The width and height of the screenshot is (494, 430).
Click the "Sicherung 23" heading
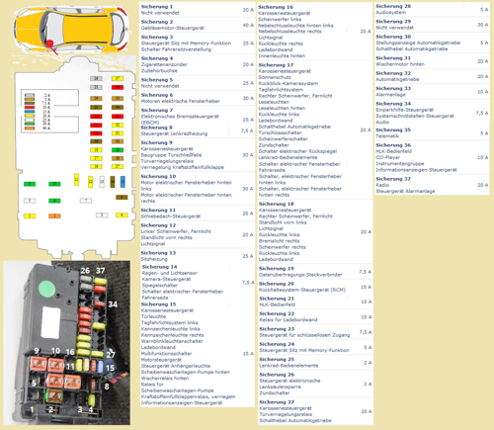click(277, 329)
